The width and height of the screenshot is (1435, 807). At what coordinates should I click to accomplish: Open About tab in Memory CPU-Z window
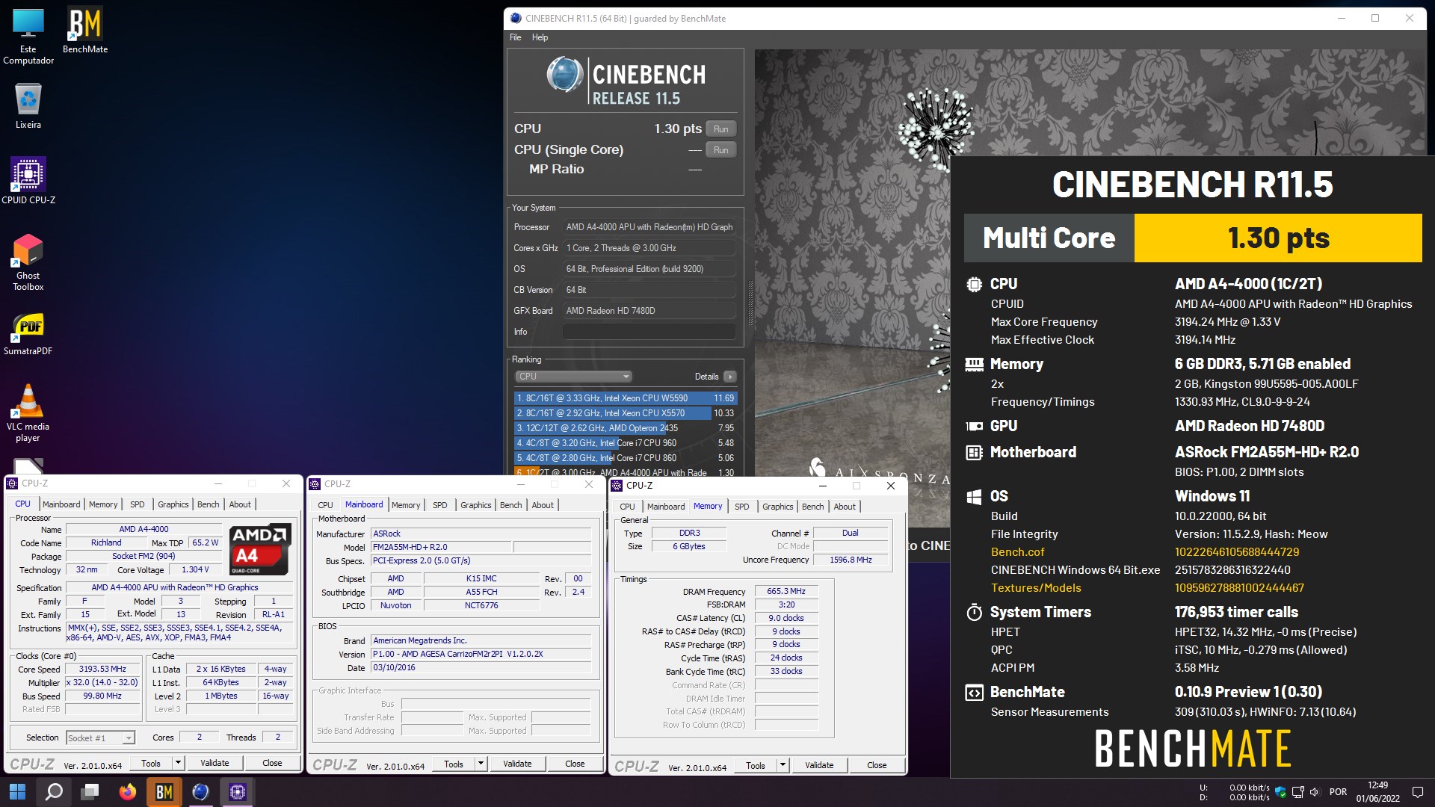[x=845, y=507]
